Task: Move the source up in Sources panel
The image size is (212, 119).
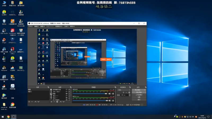Action: pos(61,102)
